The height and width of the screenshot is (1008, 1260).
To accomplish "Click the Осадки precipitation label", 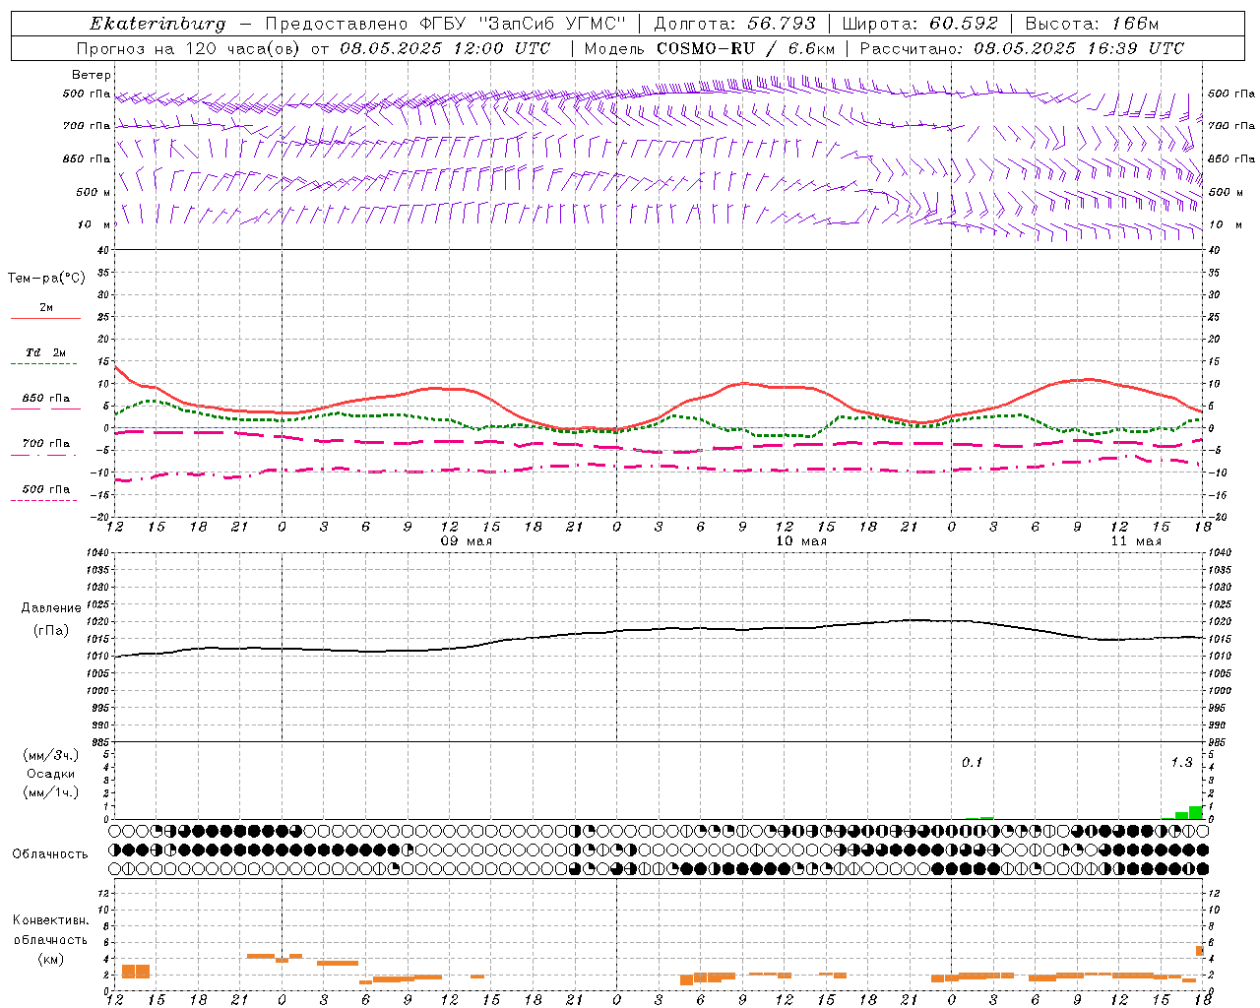I will click(50, 774).
